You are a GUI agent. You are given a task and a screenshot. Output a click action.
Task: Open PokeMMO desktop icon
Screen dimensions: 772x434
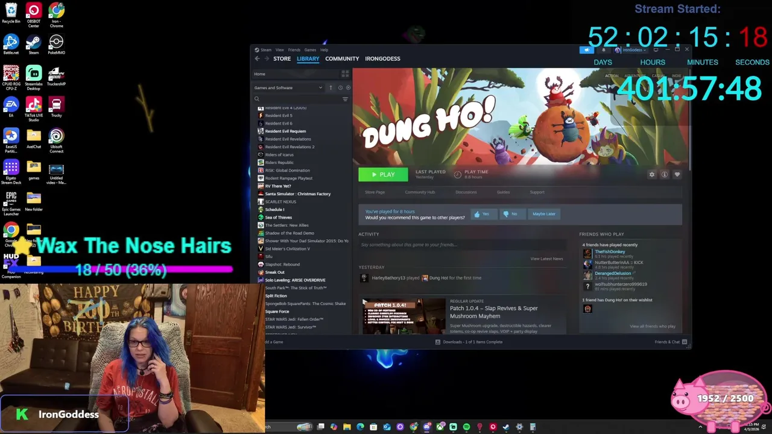pyautogui.click(x=56, y=45)
